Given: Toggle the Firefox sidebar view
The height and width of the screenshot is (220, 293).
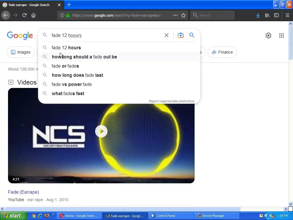Looking at the screenshot, I should [276, 15].
